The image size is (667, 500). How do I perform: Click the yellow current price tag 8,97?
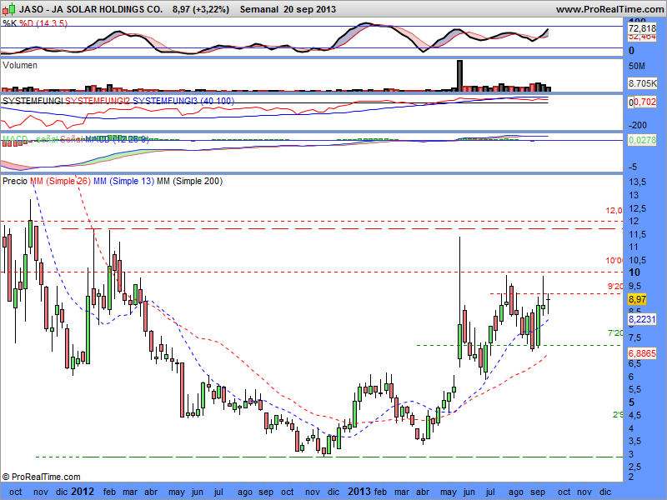pos(637,299)
